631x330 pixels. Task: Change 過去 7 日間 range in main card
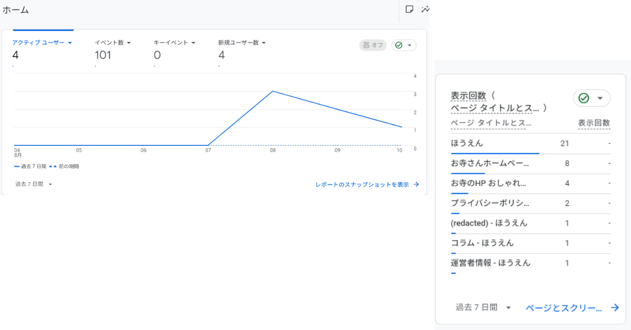pyautogui.click(x=34, y=184)
